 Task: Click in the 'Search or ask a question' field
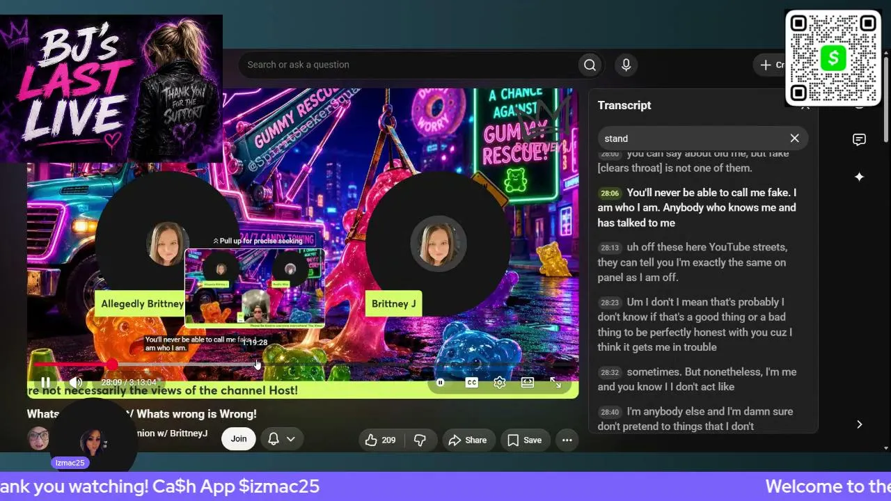point(409,65)
